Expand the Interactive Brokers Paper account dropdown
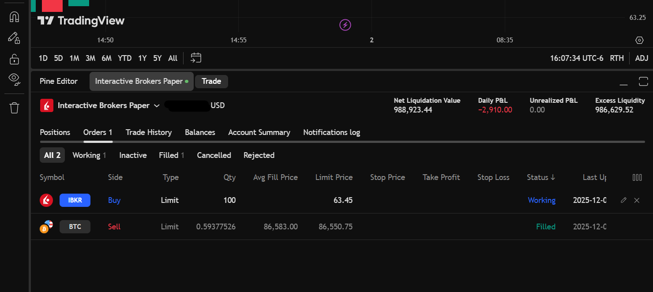The height and width of the screenshot is (292, 653). click(x=157, y=105)
